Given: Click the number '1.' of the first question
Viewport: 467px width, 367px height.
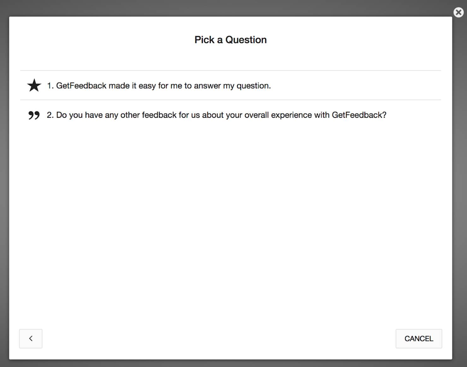Looking at the screenshot, I should click(50, 86).
